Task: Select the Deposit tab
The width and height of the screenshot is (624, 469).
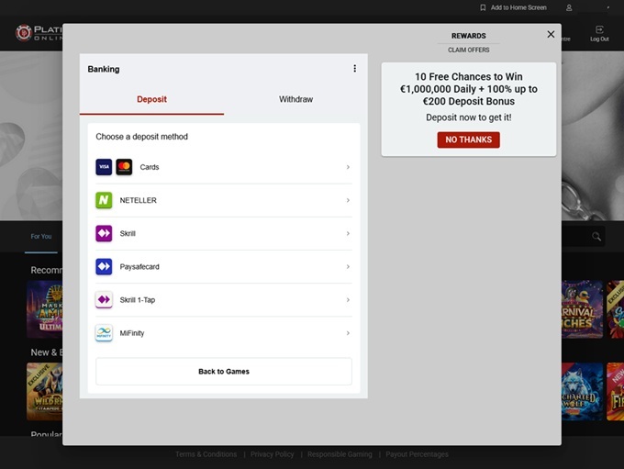Action: 151,99
